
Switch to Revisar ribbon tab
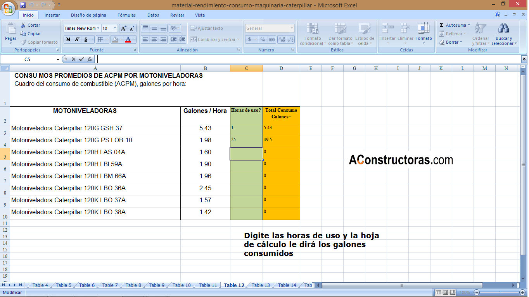click(177, 15)
